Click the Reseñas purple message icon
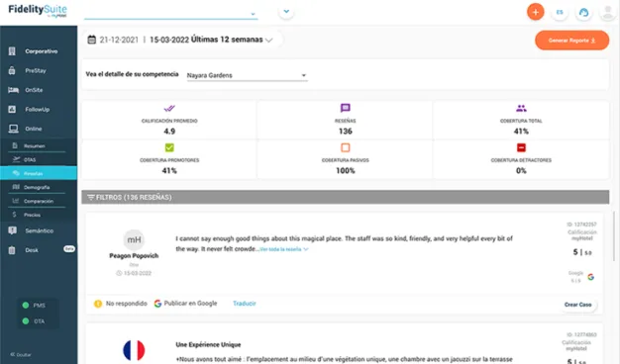Image resolution: width=620 pixels, height=364 pixels. click(346, 108)
